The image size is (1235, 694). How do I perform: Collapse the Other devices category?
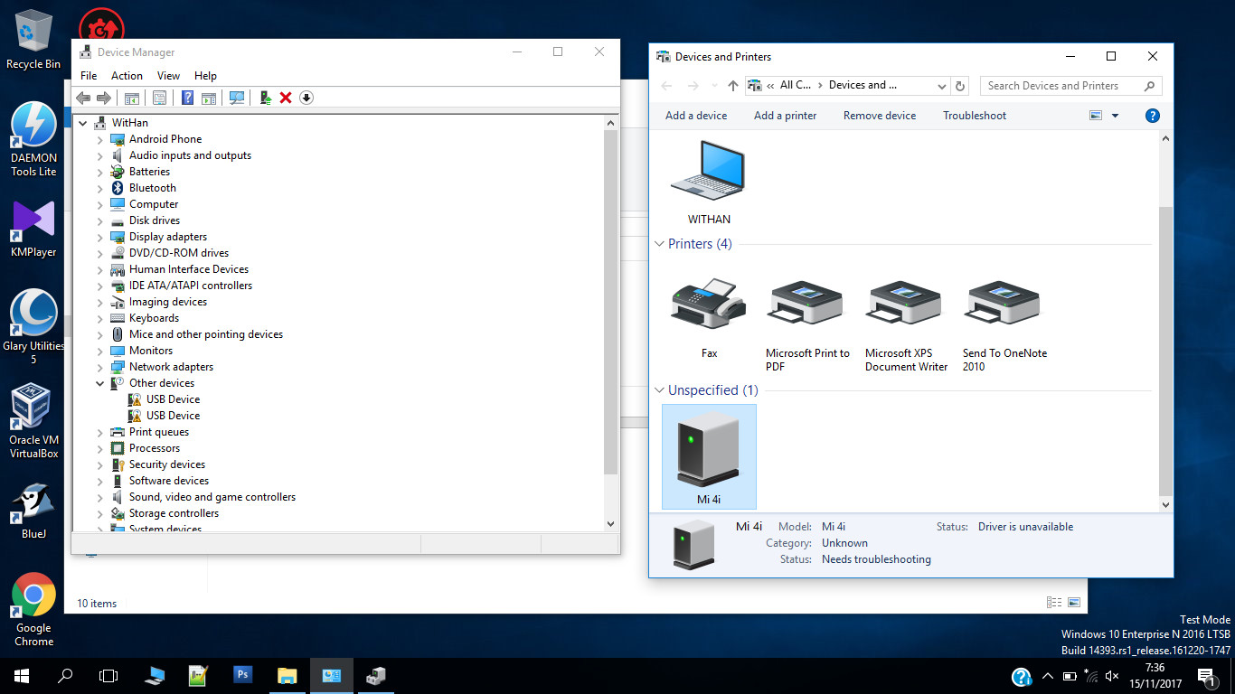pos(100,383)
